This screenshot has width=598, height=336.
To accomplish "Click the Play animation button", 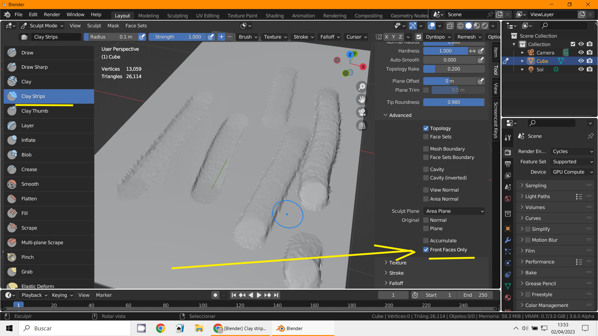I will tap(259, 295).
